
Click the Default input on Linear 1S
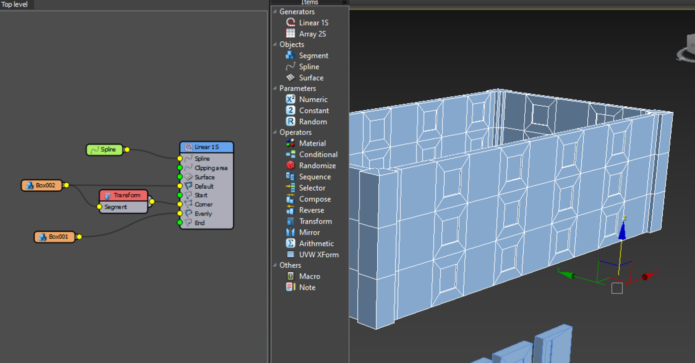(180, 186)
